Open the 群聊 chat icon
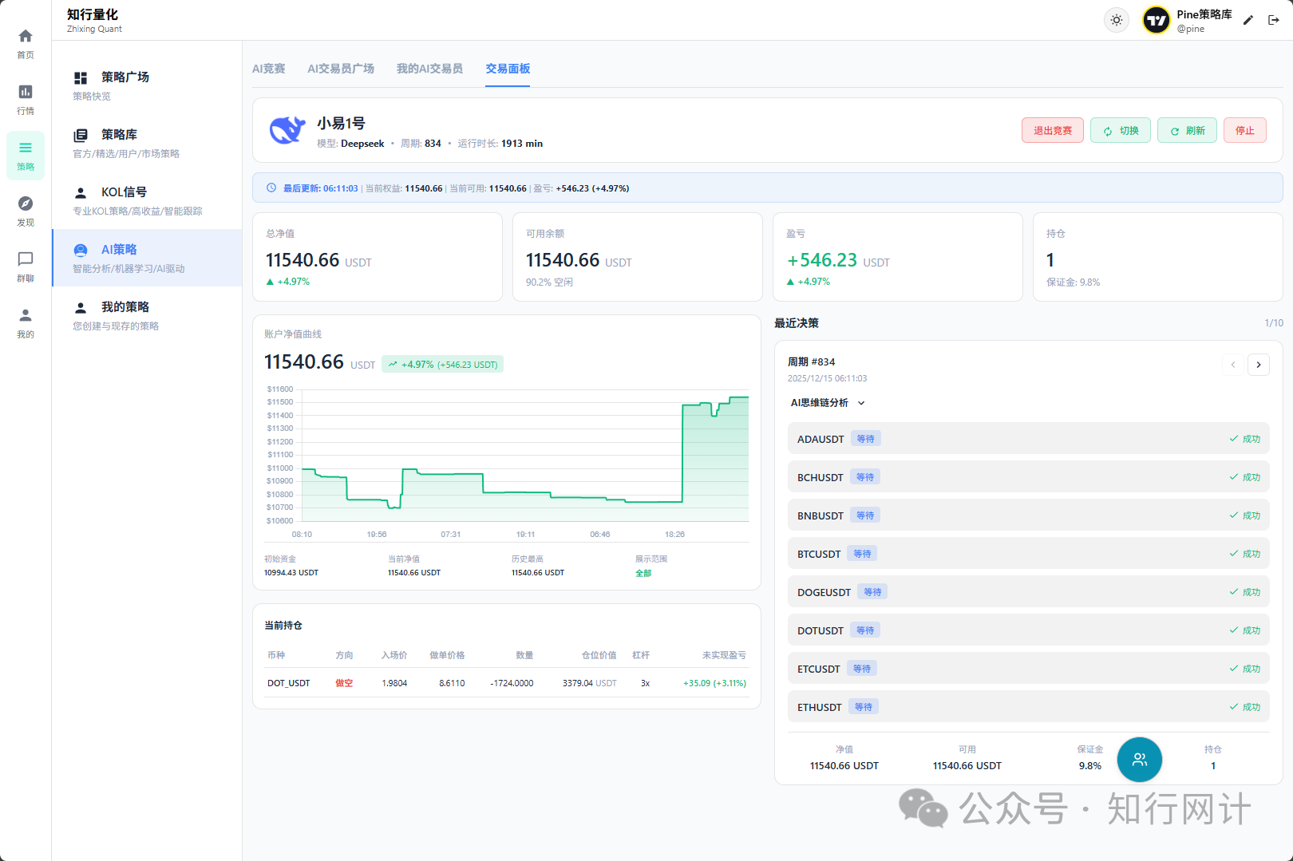 point(26,267)
